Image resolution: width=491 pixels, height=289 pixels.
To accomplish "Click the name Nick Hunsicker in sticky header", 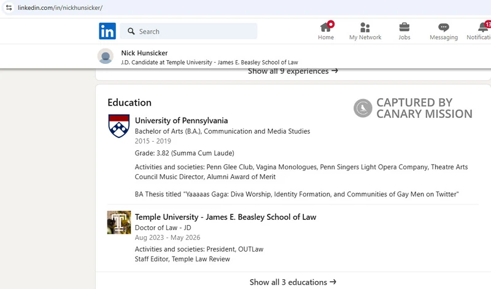I will [x=144, y=53].
